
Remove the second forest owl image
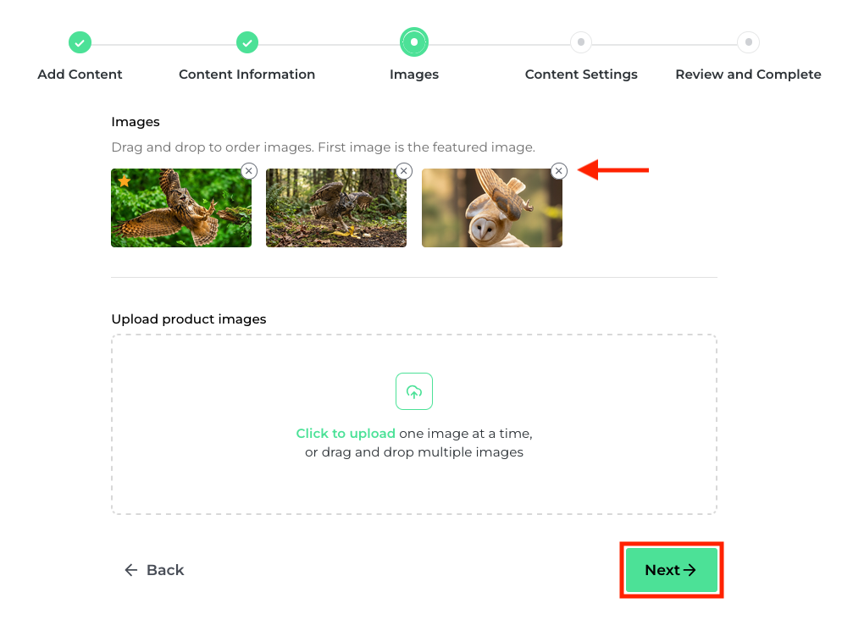pos(404,171)
